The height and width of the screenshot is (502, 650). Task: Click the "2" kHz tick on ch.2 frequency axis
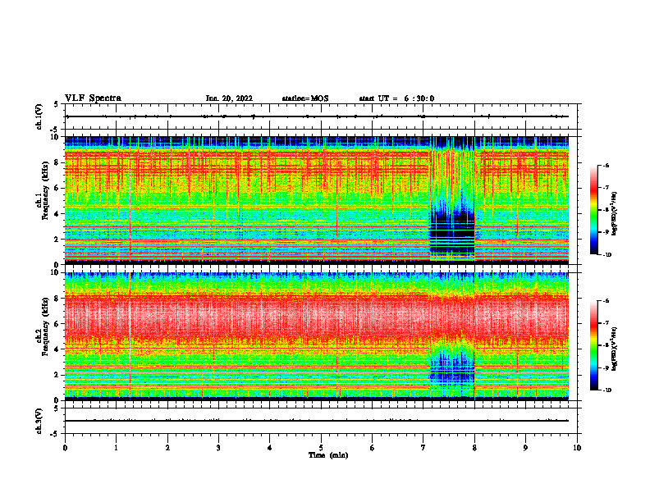57,375
